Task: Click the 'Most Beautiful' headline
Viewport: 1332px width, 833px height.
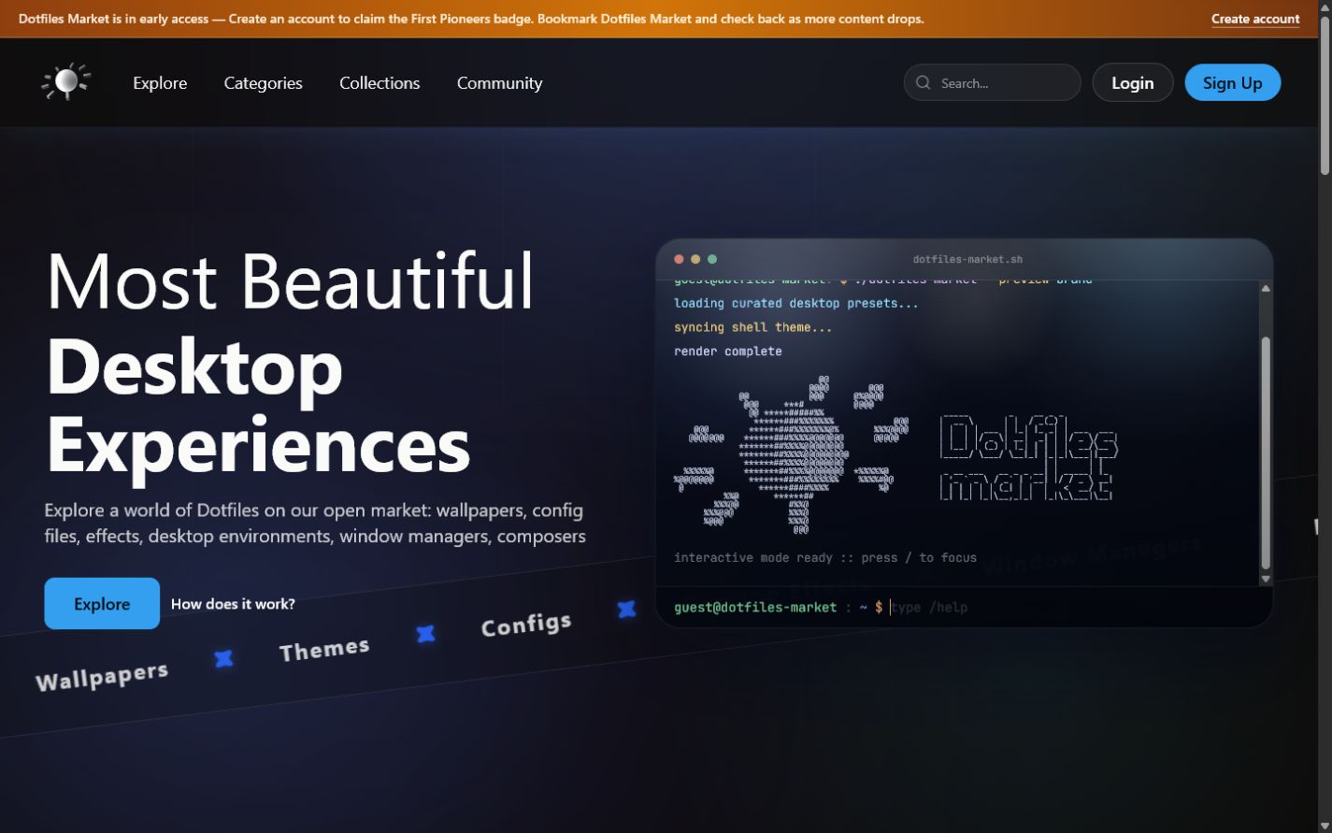Action: pyautogui.click(x=290, y=280)
